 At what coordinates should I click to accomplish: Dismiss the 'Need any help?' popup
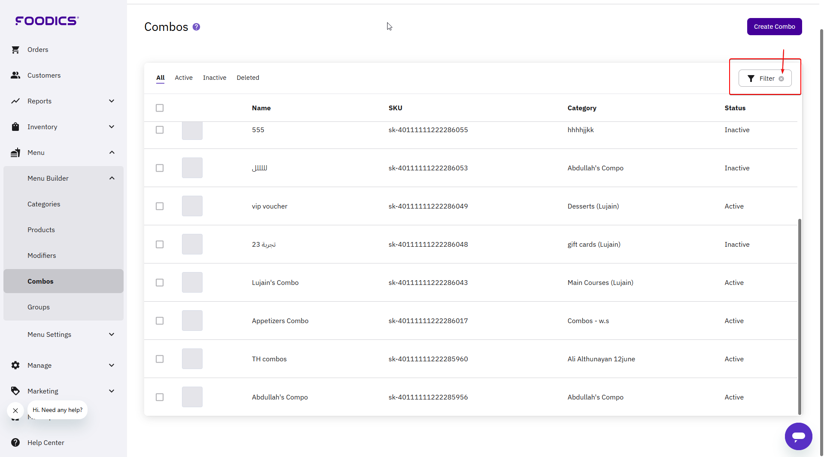coord(15,411)
